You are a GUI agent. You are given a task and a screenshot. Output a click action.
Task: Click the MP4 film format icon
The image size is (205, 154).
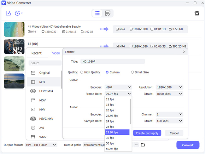click(33, 82)
